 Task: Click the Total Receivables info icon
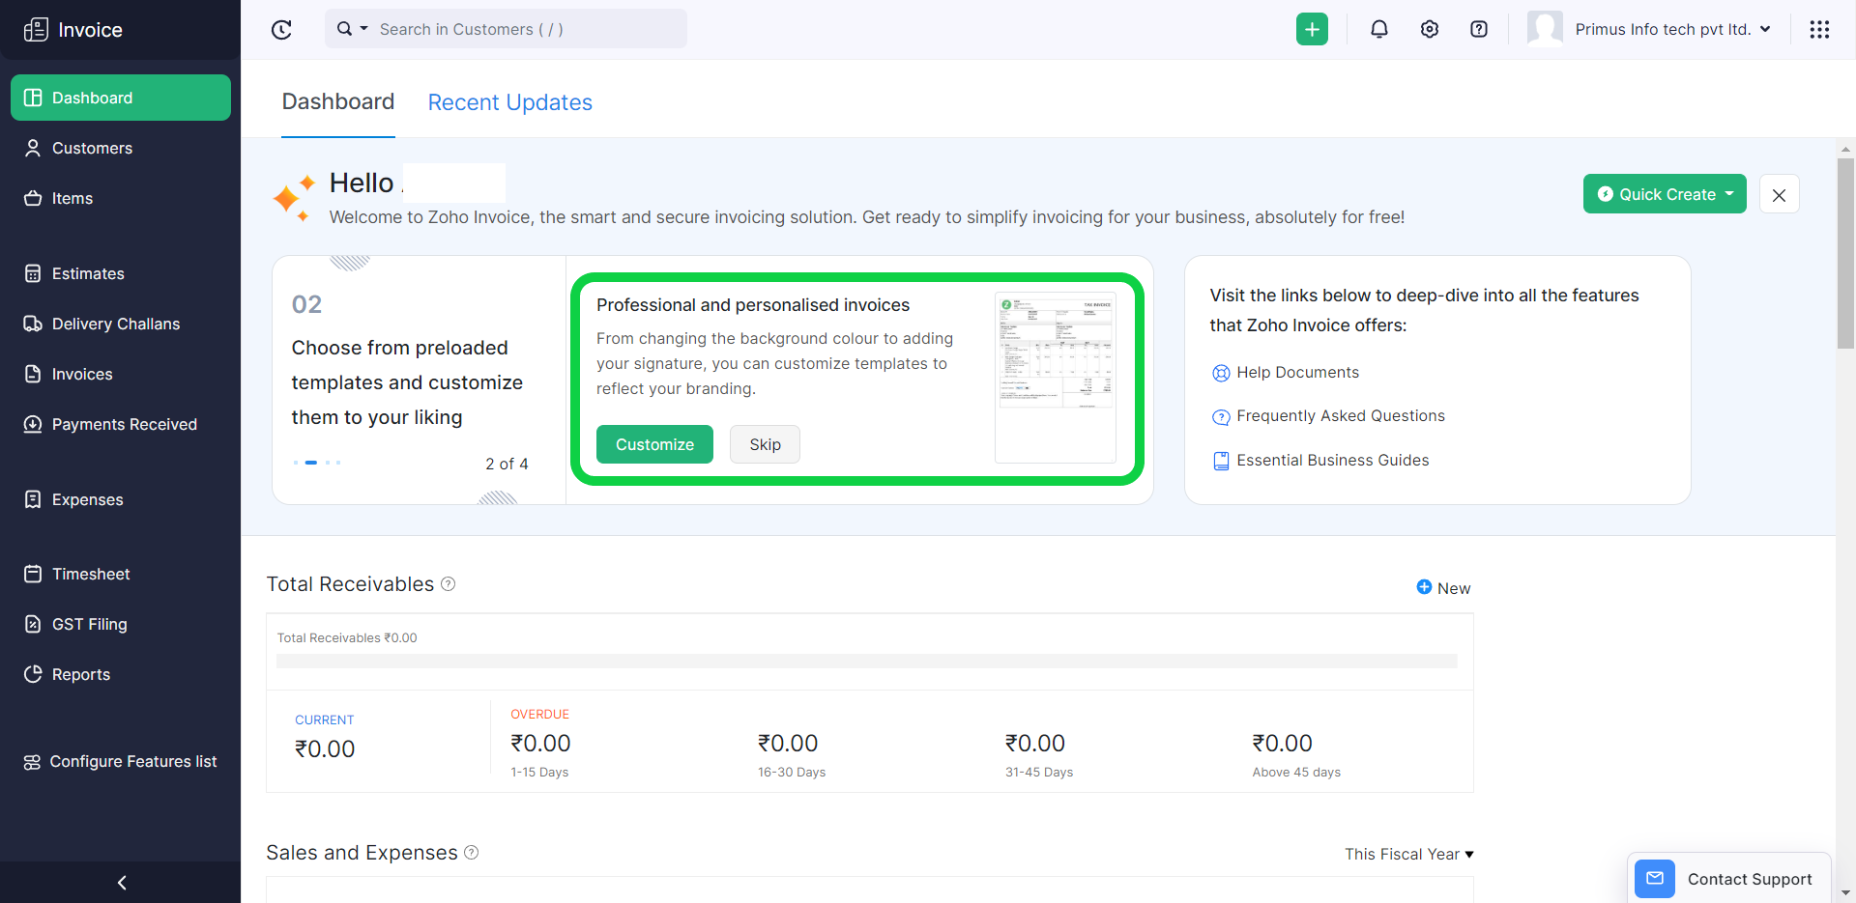[449, 583]
